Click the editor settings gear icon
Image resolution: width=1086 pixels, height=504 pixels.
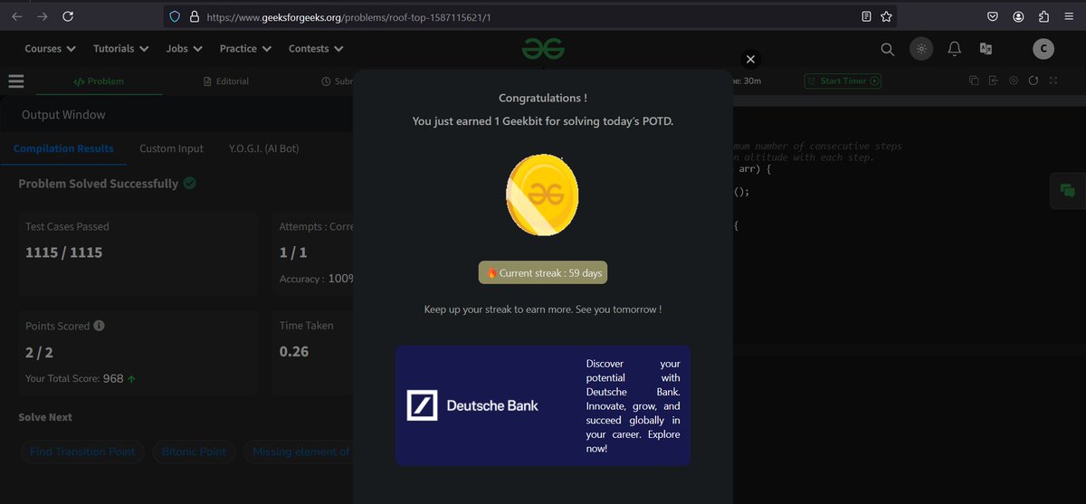click(x=1014, y=81)
